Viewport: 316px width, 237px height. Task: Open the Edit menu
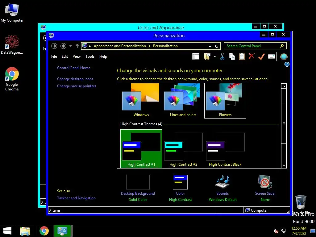click(x=65, y=56)
